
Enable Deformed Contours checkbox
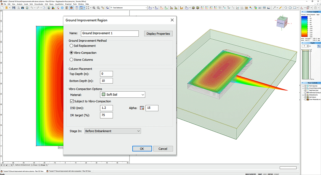pos(306,93)
